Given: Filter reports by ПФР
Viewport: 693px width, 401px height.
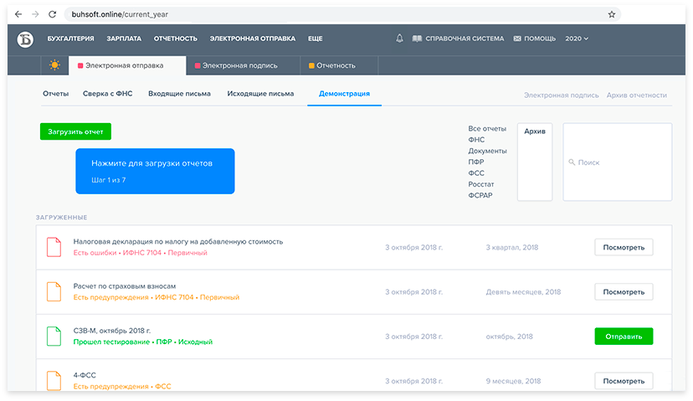Looking at the screenshot, I should point(476,162).
